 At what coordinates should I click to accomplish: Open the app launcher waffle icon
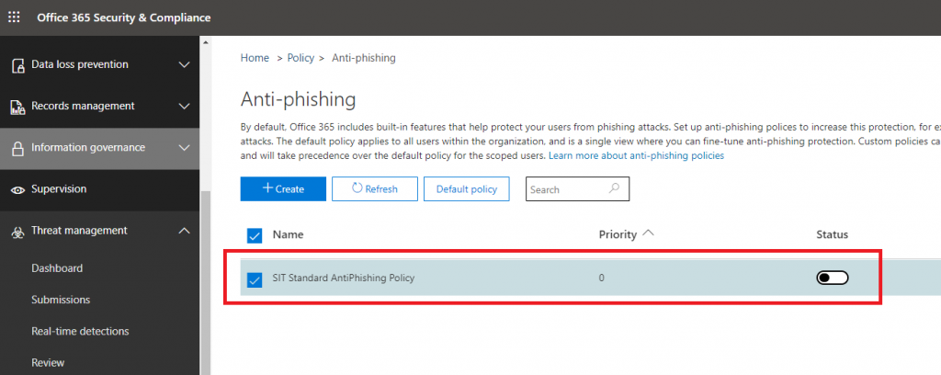(14, 17)
